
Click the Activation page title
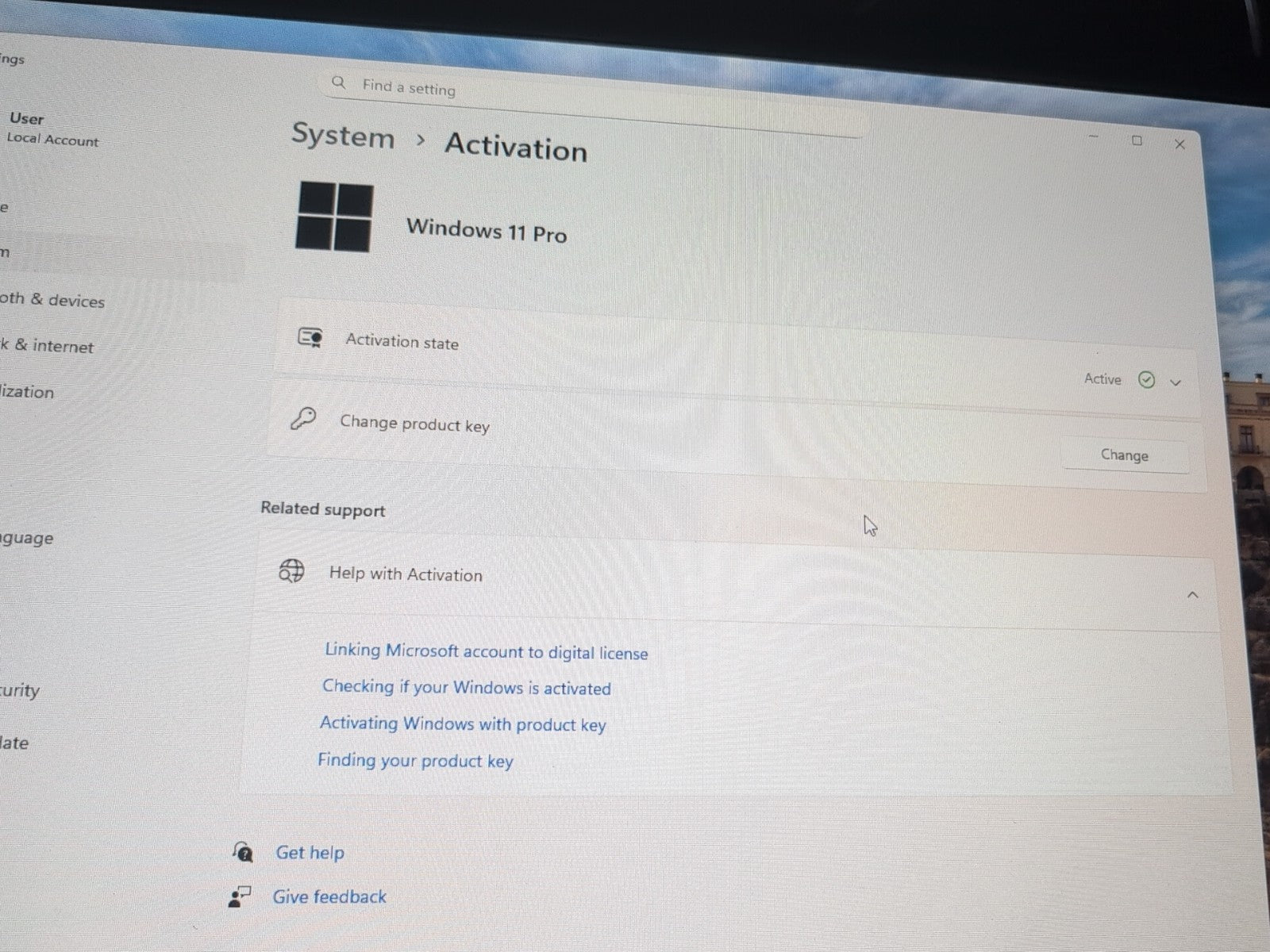(516, 148)
